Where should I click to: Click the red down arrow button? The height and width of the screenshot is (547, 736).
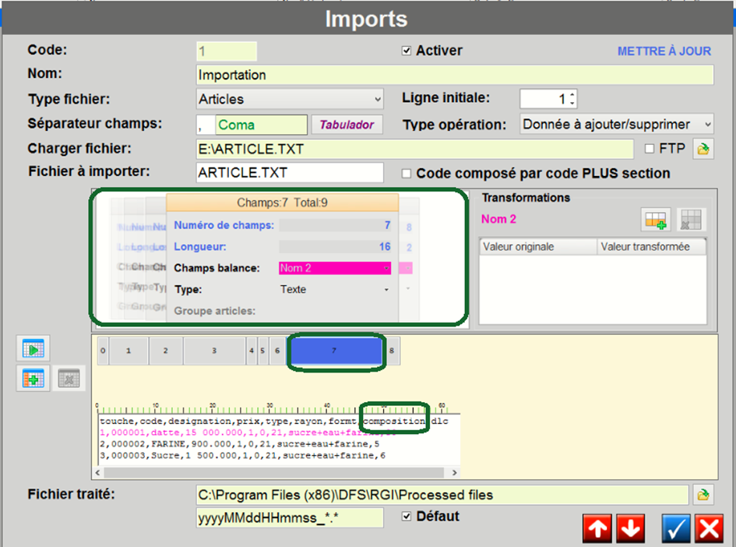point(630,528)
